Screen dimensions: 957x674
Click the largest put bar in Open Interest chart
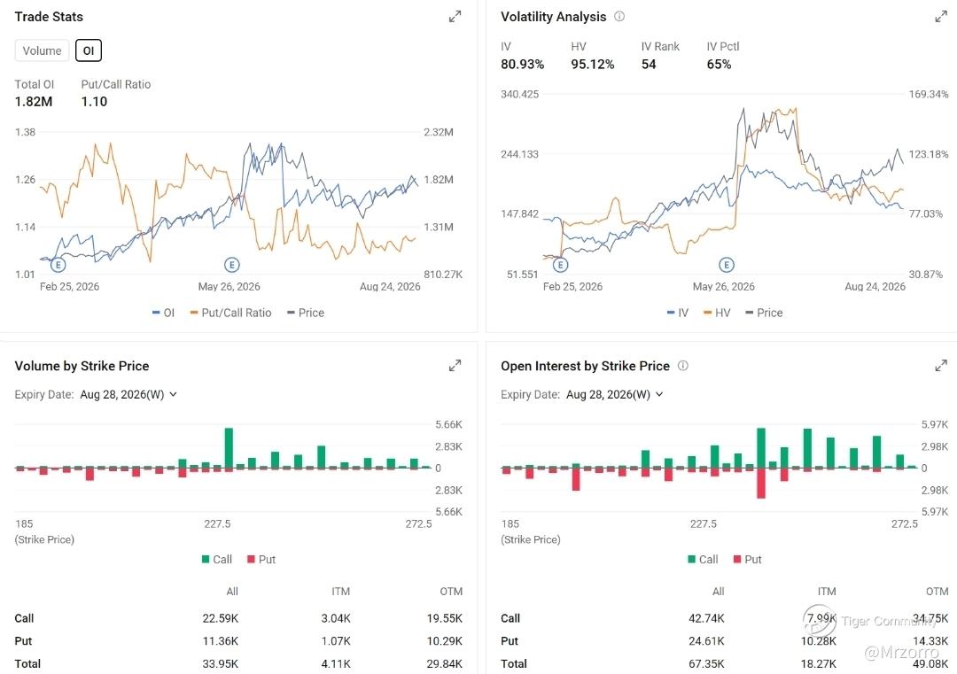pos(761,483)
